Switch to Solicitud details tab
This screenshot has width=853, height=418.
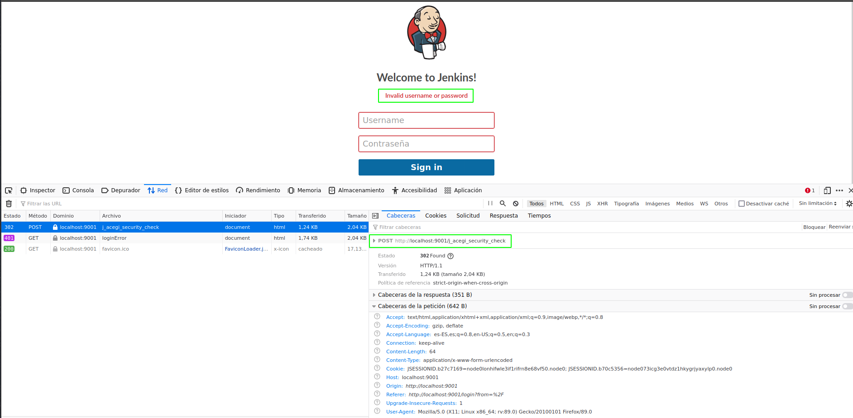(468, 216)
